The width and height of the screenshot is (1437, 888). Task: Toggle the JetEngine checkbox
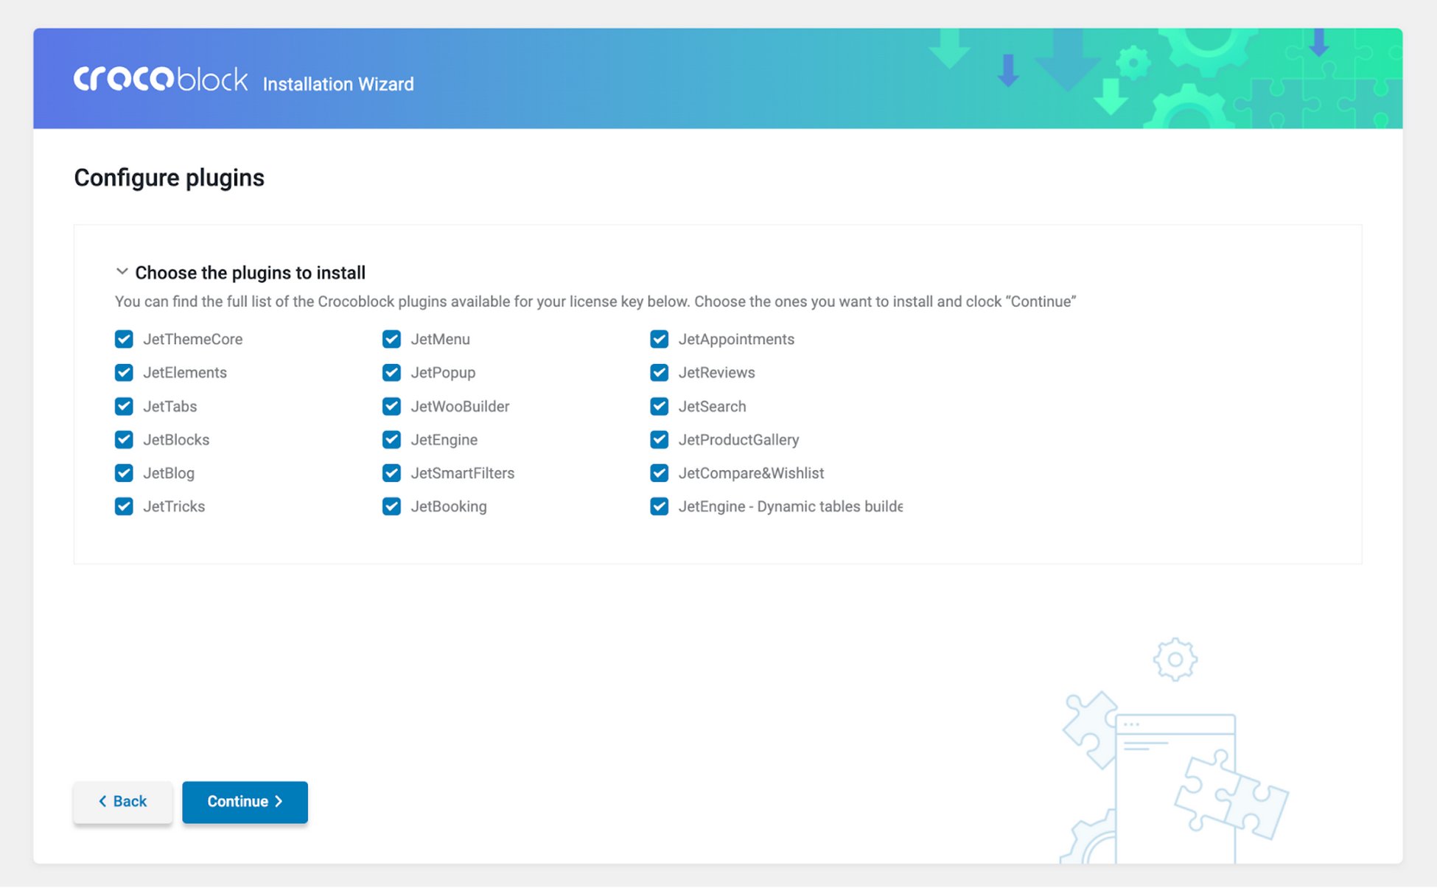coord(391,439)
